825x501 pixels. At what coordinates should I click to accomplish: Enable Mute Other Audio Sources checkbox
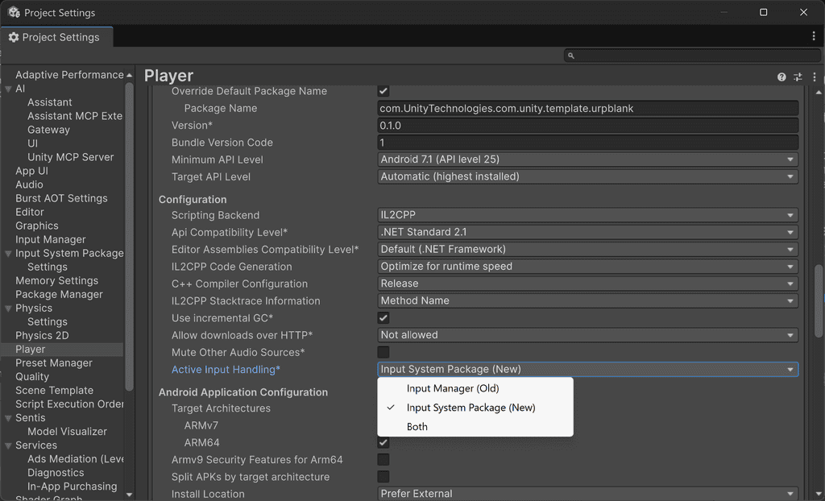click(383, 352)
